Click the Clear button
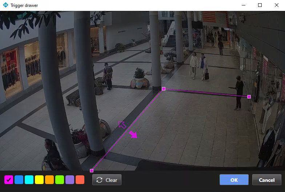285x192 pixels. point(107,180)
